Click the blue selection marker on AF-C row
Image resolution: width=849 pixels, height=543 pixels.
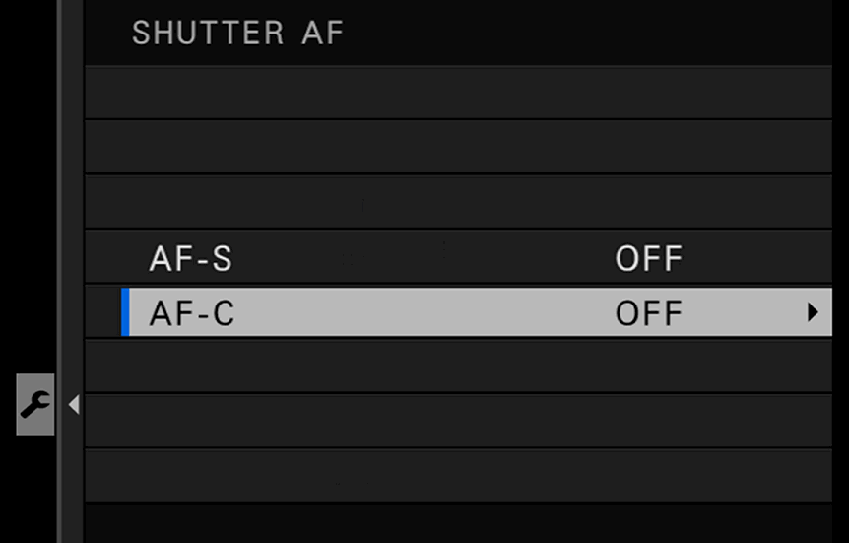125,312
